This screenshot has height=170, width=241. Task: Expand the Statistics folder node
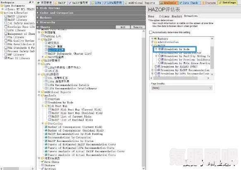click(x=43, y=123)
